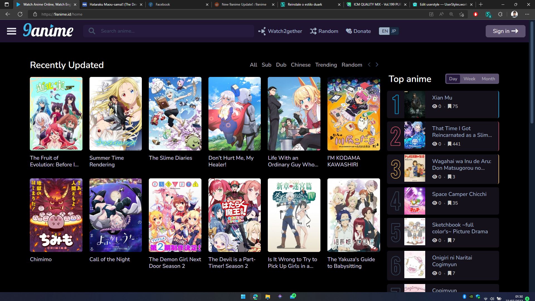
Task: Click The Yakuza's Guide to Babysitting title
Action: [351, 263]
